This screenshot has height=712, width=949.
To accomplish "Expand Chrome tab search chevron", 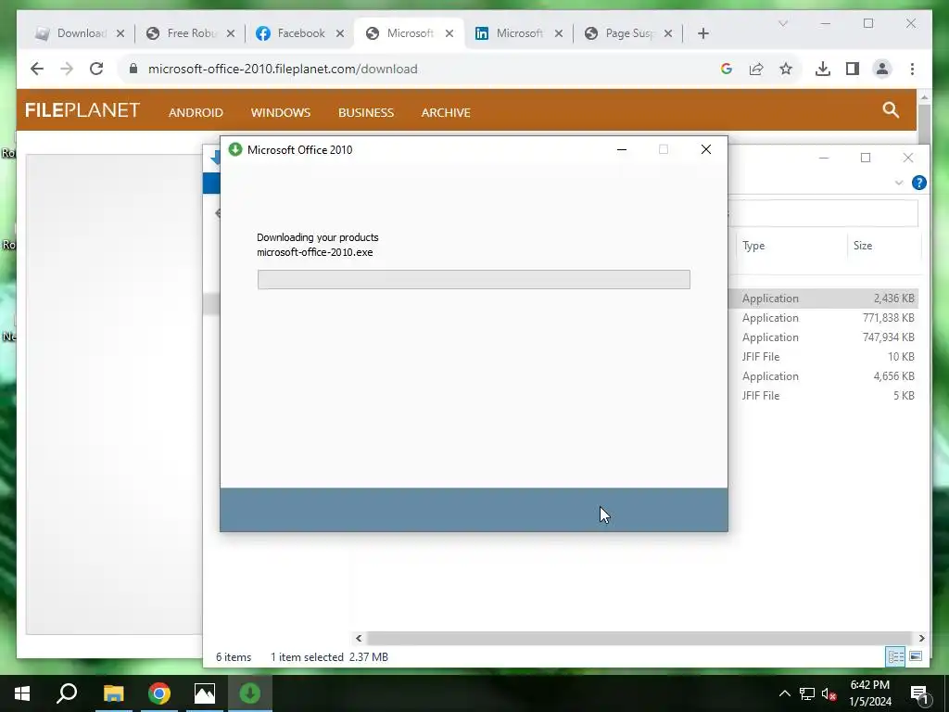I will click(782, 23).
